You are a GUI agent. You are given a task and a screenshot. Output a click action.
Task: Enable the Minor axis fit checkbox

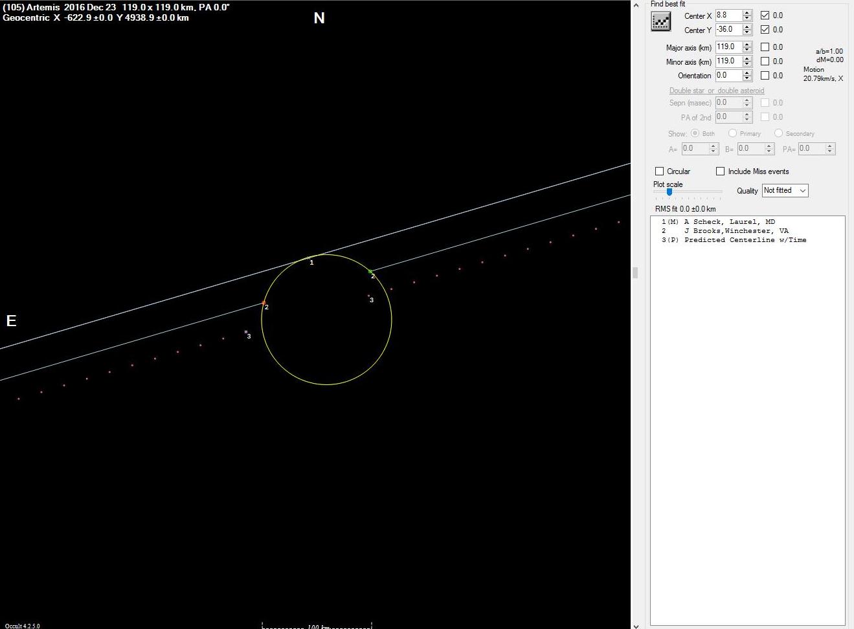point(765,61)
